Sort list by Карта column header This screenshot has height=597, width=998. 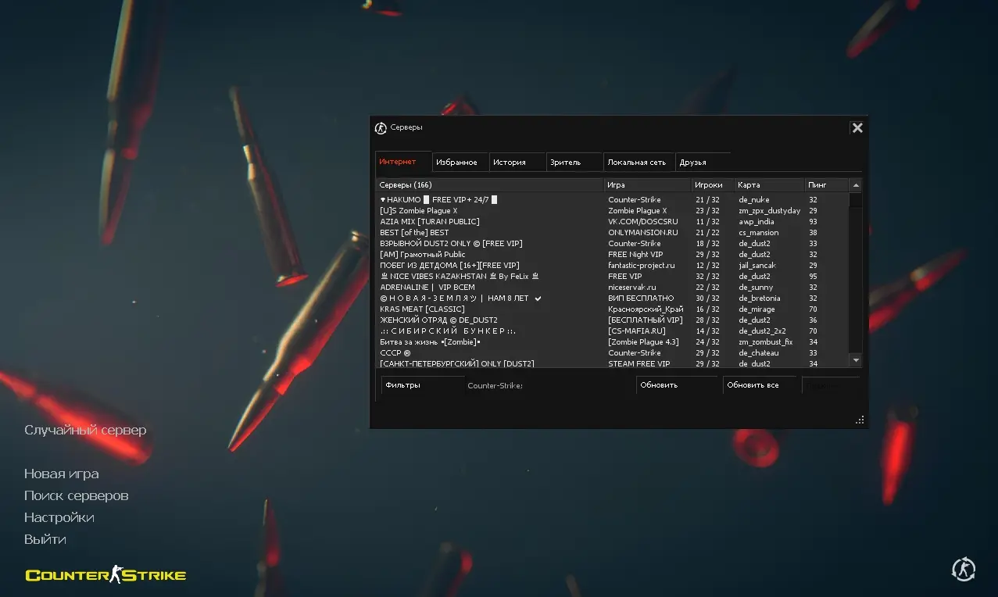pyautogui.click(x=768, y=185)
